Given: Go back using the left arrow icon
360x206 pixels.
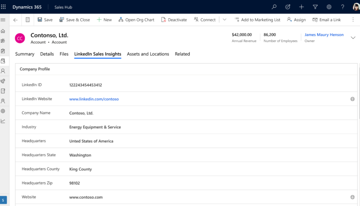Looking at the screenshot, I should (15, 20).
